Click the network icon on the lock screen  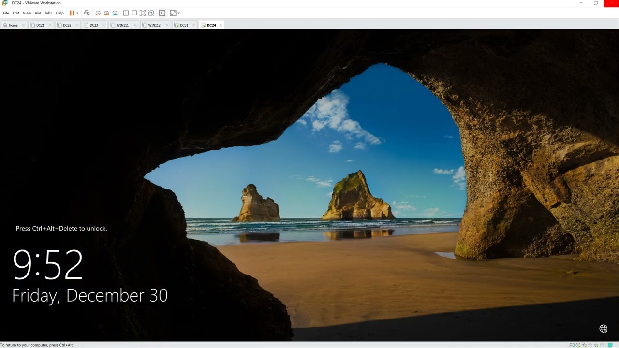[x=604, y=329]
